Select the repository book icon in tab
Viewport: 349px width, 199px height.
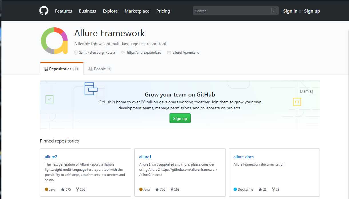(46, 69)
